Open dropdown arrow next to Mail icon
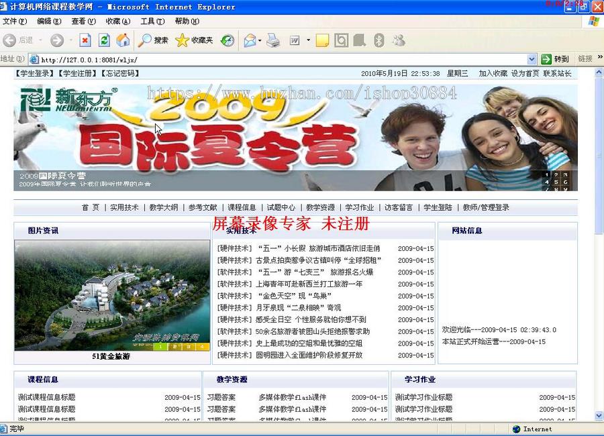 (260, 40)
